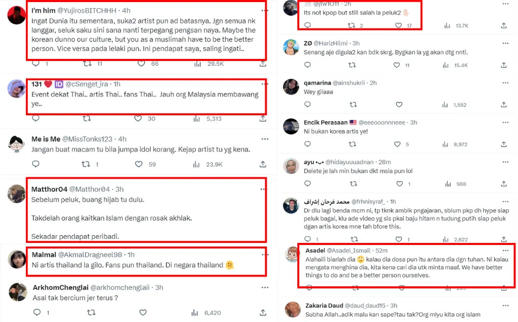This screenshot has height=322, width=518.
Task: Retweet the I'm him tweet
Action: [x=87, y=64]
